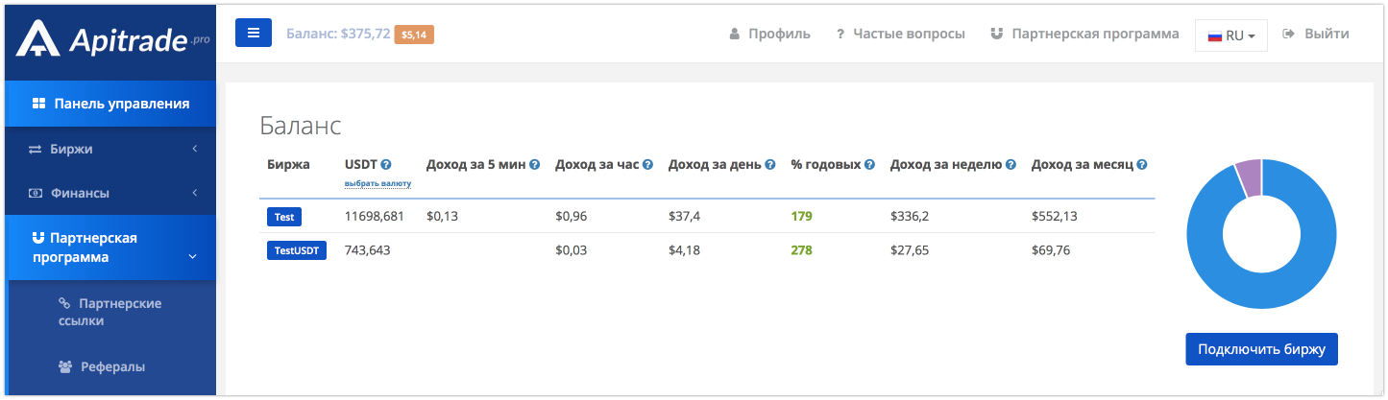Click the Подключить биржу button

pyautogui.click(x=1261, y=349)
